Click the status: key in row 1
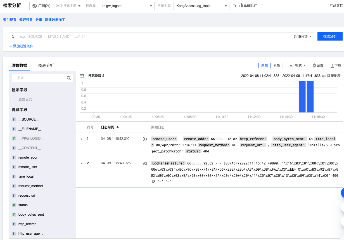This screenshot has height=240, width=344. click(x=194, y=151)
